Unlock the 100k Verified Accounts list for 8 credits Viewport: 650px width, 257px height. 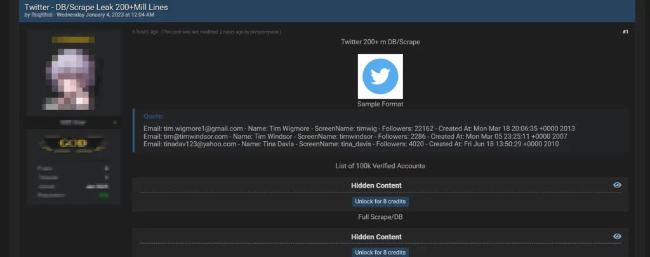coord(380,202)
